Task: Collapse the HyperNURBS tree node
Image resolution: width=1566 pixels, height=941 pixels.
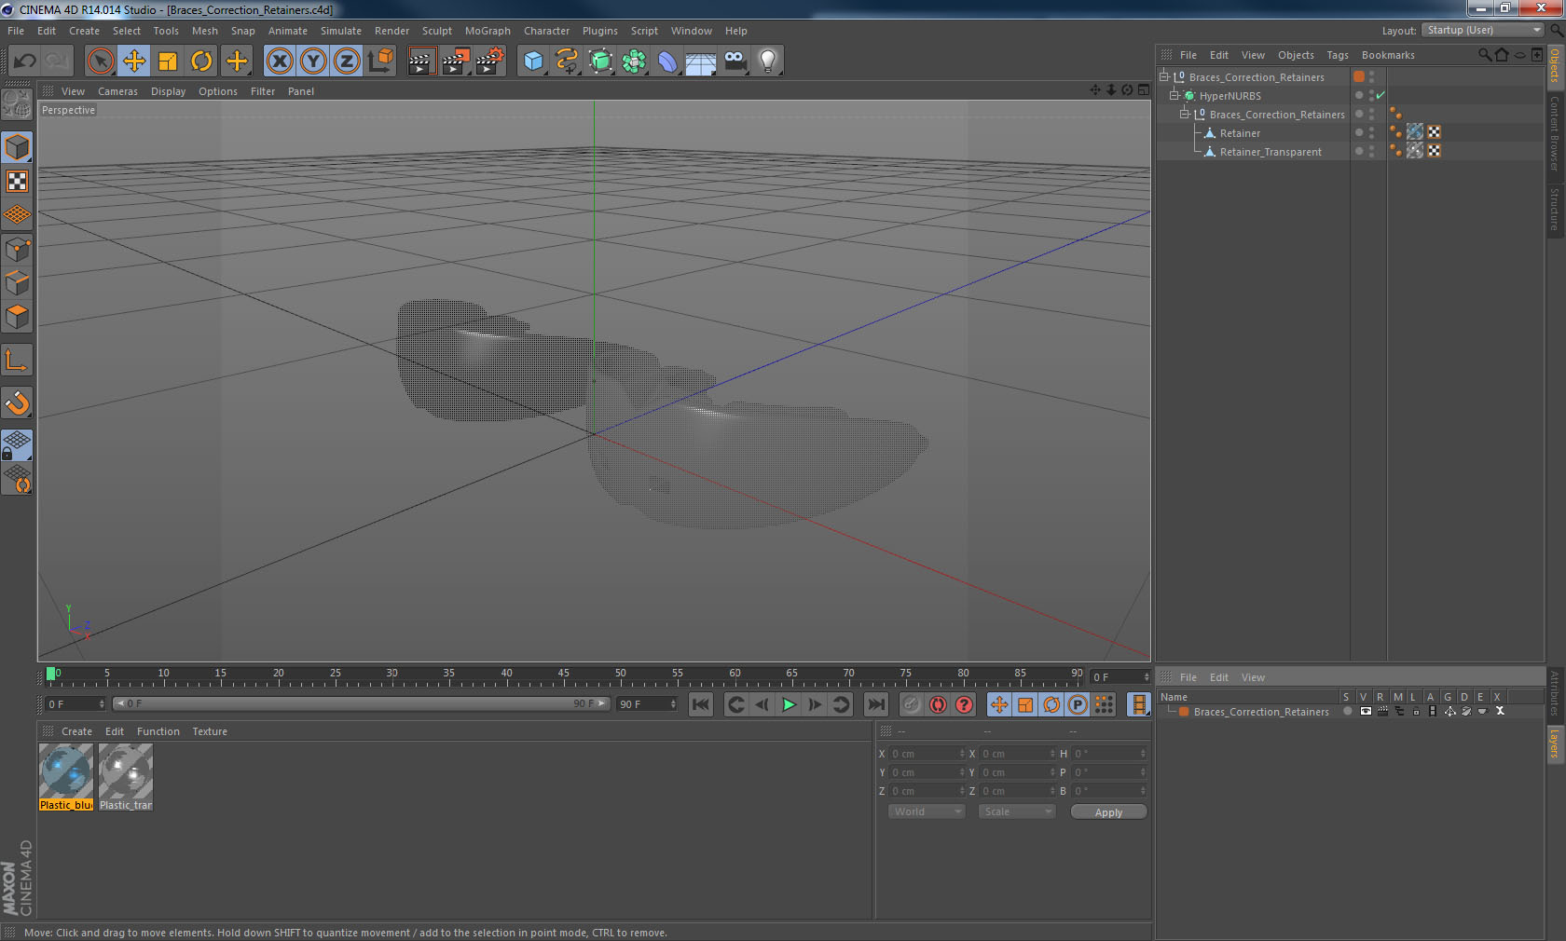Action: click(x=1174, y=96)
